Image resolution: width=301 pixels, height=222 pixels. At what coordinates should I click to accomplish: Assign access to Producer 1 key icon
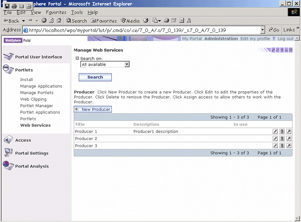click(x=289, y=131)
